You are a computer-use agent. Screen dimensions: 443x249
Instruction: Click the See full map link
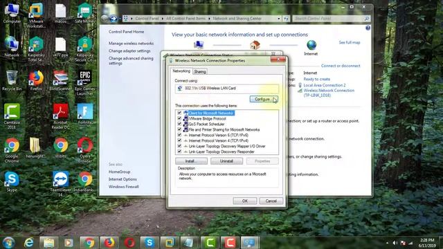350,42
